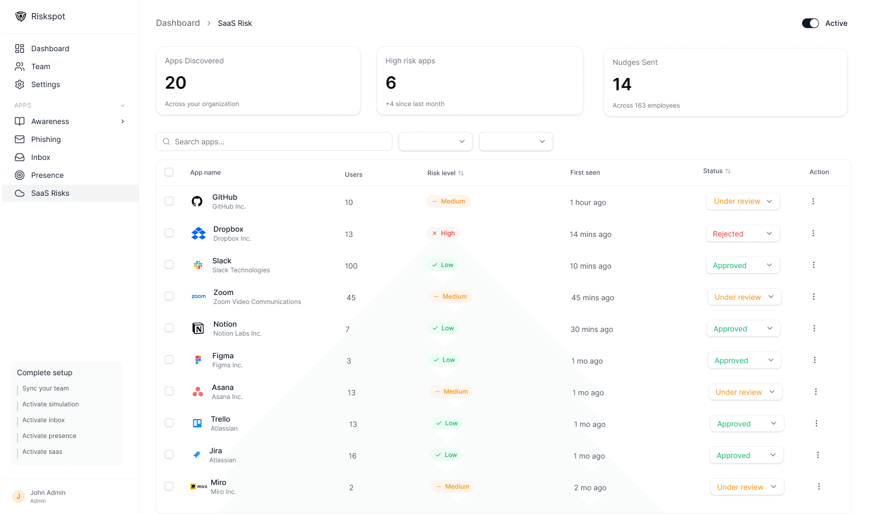Open the action menu for Jira row
This screenshot has width=876, height=514.
point(818,455)
